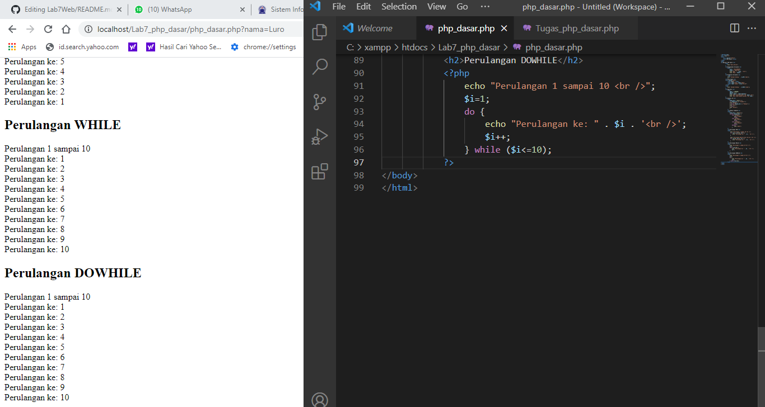The width and height of the screenshot is (765, 407).
Task: Click the </html> closing tag
Action: (x=399, y=188)
